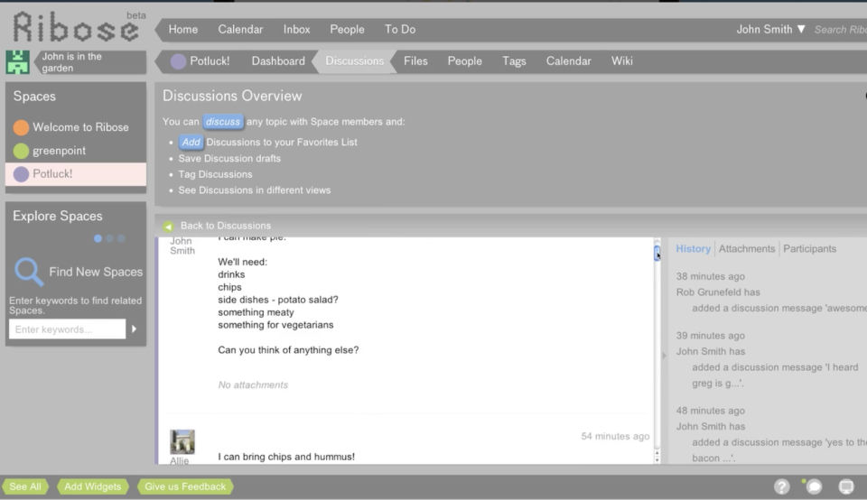867x500 pixels.
Task: Click the purple Potluck icon in the space nav
Action: [x=178, y=61]
